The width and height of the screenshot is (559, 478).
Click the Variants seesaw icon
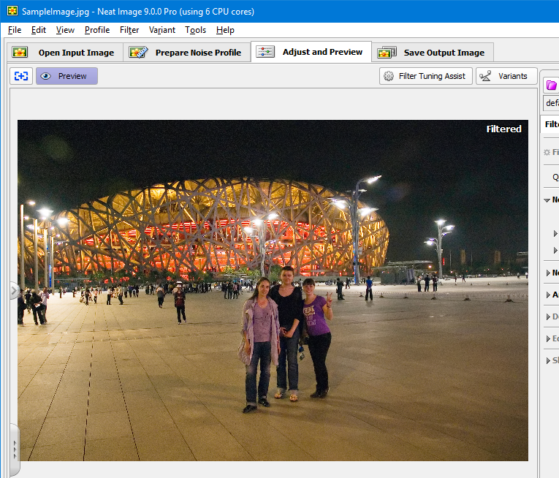[x=485, y=76]
